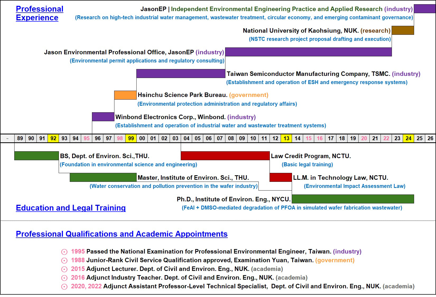Image resolution: width=436 pixels, height=297 pixels.
Task: Click year cell 04 on the timeline
Action: 187,138
